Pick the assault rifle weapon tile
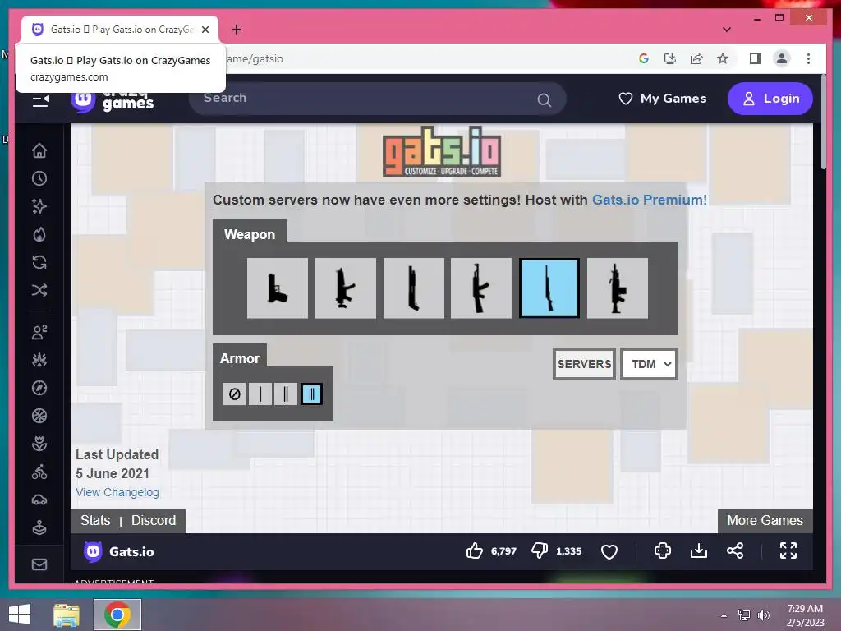 point(481,288)
